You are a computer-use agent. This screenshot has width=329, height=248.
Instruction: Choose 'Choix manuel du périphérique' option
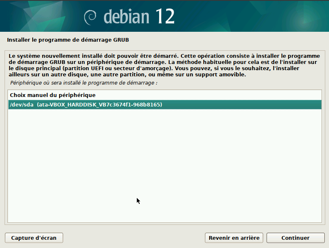tap(165, 95)
